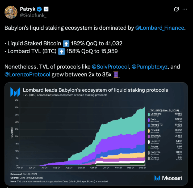
Task: Click the Solv purple legend swatch
Action: coord(148,120)
